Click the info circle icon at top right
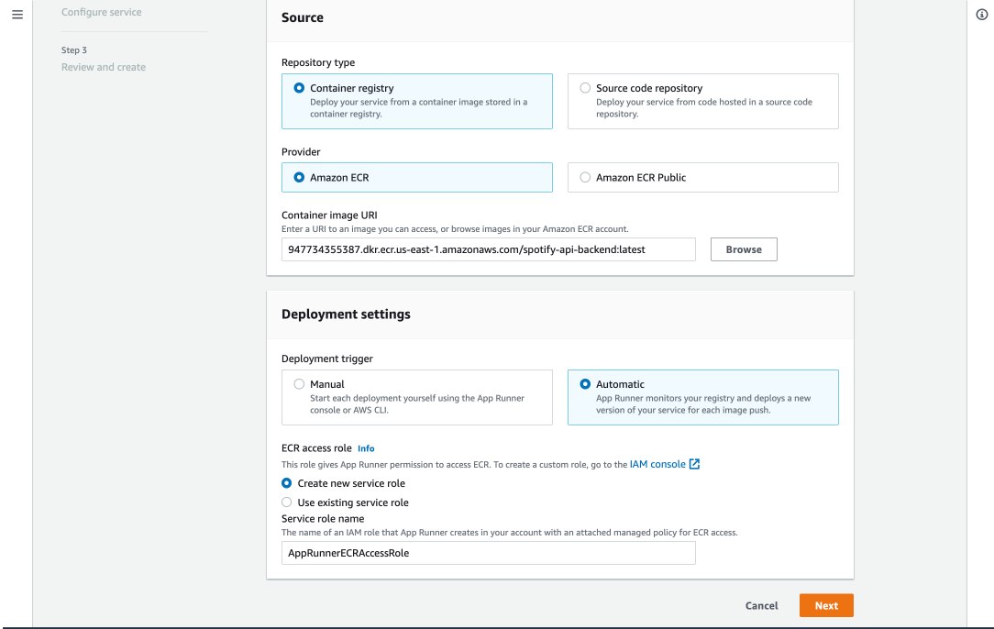This screenshot has height=629, width=994. 982,17
